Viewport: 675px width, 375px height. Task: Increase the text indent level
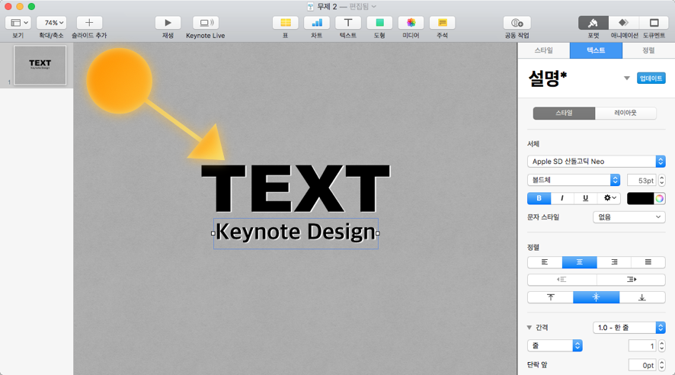pos(631,280)
